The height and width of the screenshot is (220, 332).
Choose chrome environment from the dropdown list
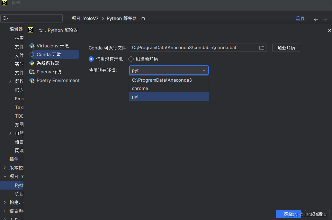click(169, 89)
